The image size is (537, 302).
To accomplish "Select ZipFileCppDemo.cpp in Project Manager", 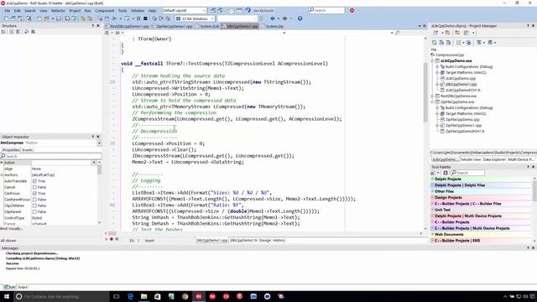I will click(462, 119).
